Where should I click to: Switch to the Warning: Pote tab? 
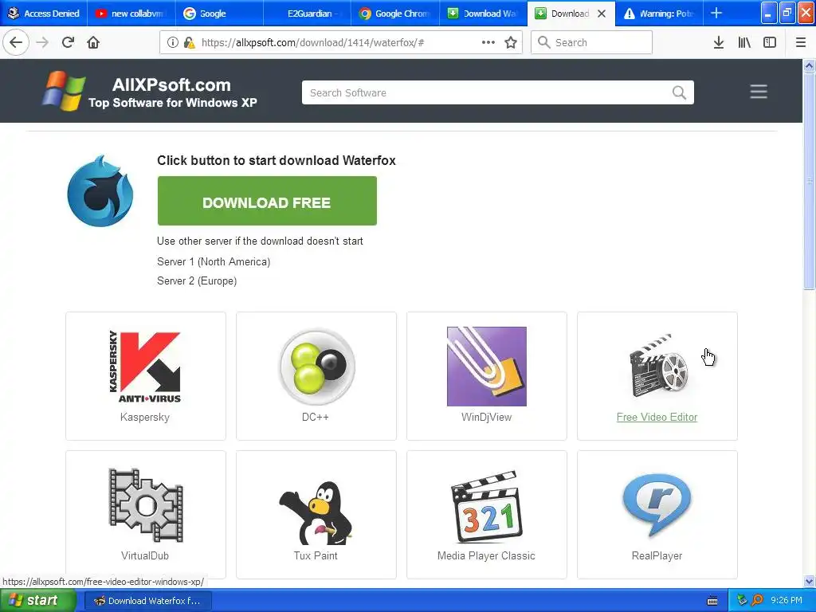(659, 13)
